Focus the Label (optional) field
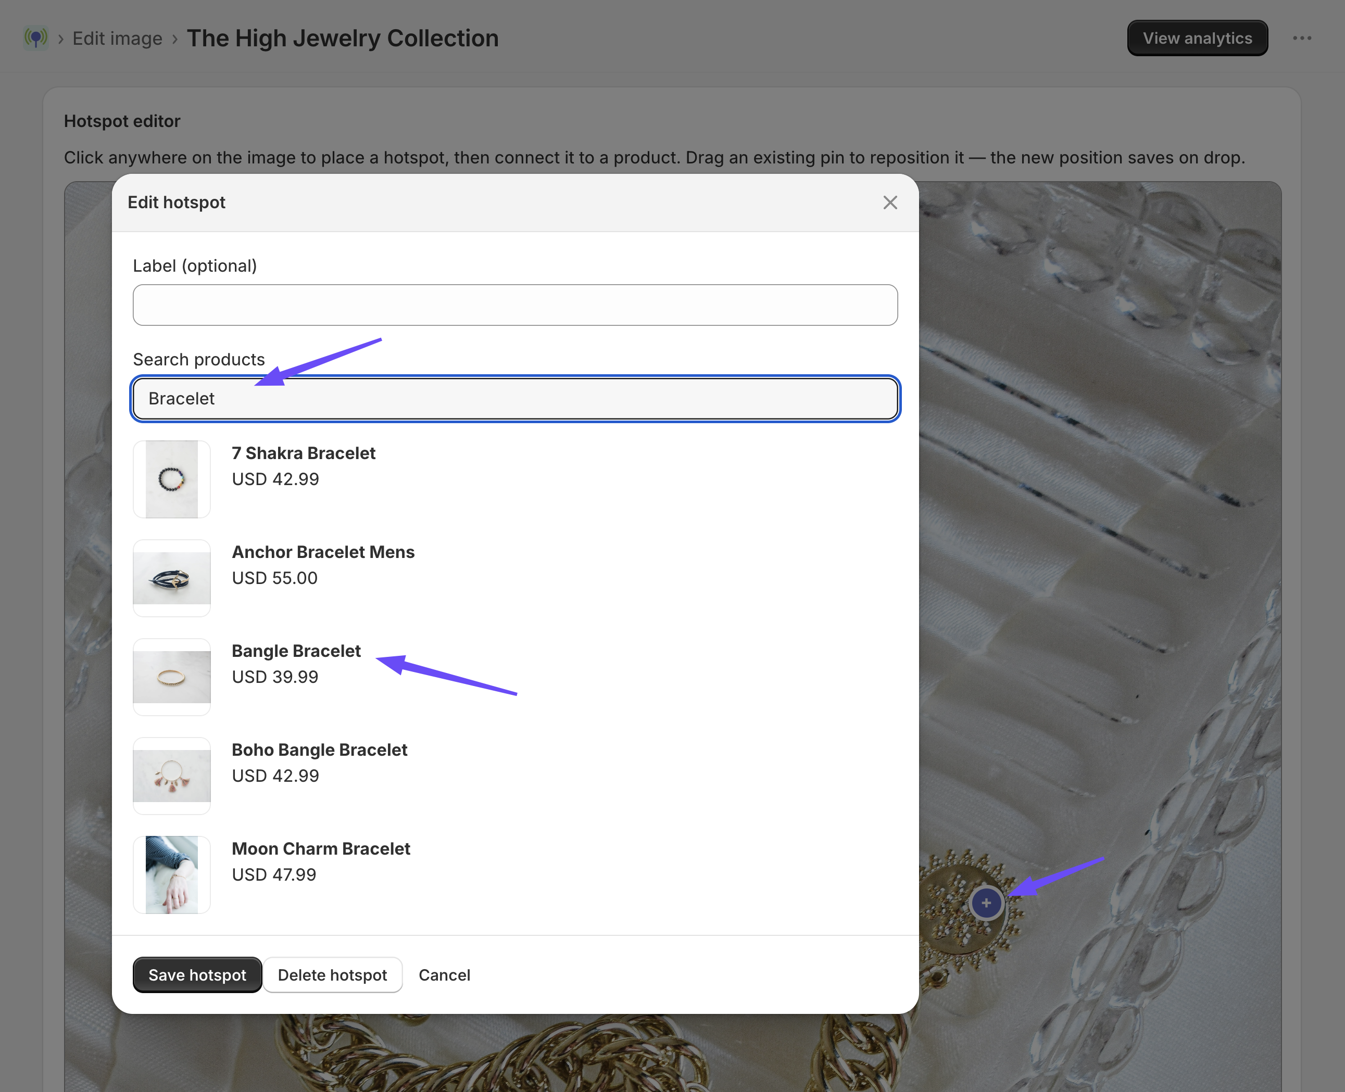 (x=515, y=305)
